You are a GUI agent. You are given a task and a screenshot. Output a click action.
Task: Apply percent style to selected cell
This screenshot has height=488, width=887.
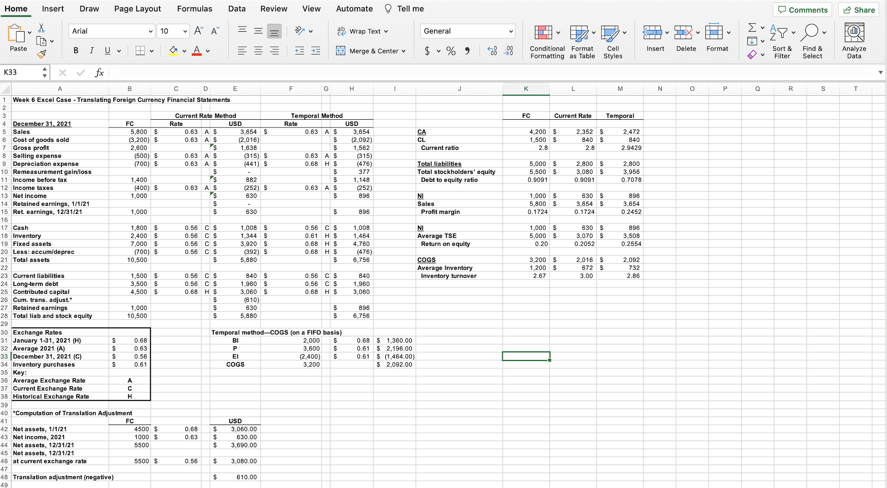tap(451, 51)
